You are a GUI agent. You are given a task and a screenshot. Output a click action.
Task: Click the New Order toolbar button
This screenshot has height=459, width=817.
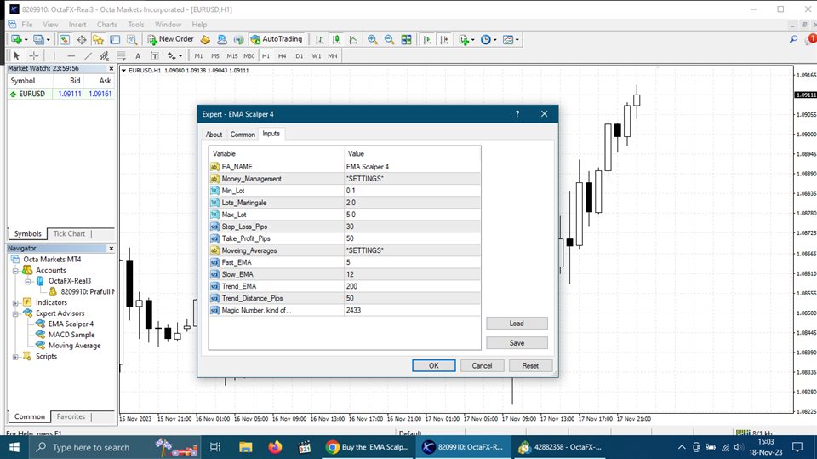pyautogui.click(x=171, y=39)
